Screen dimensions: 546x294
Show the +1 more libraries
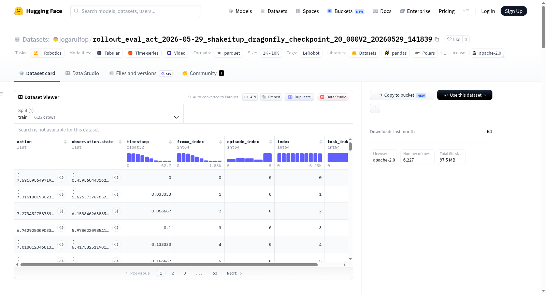(x=443, y=53)
